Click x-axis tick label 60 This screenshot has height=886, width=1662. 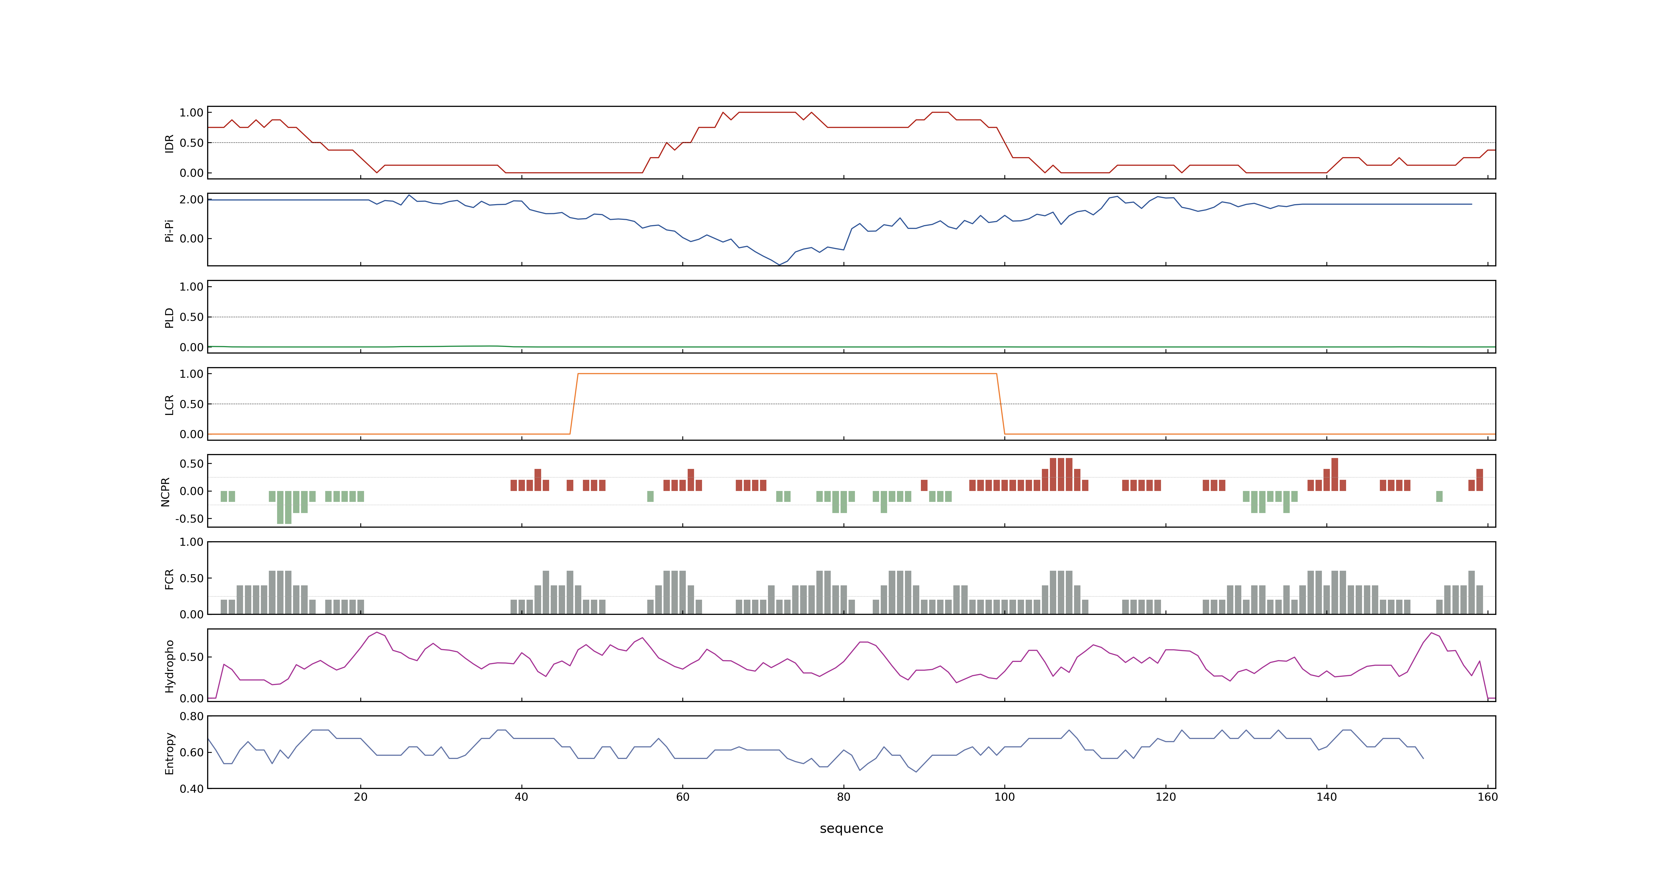(683, 797)
